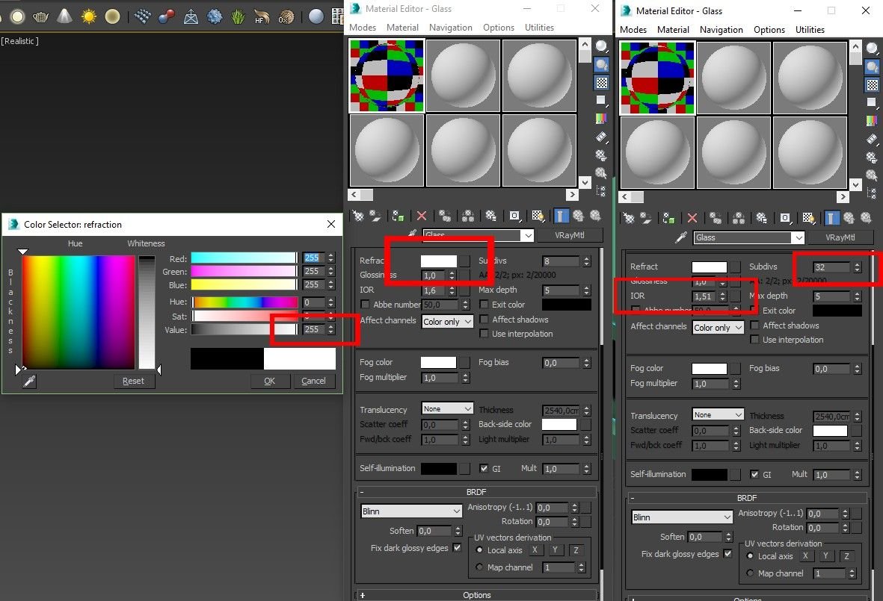This screenshot has width=883, height=601.
Task: Click the red X reset material icon in left editor
Action: (422, 216)
